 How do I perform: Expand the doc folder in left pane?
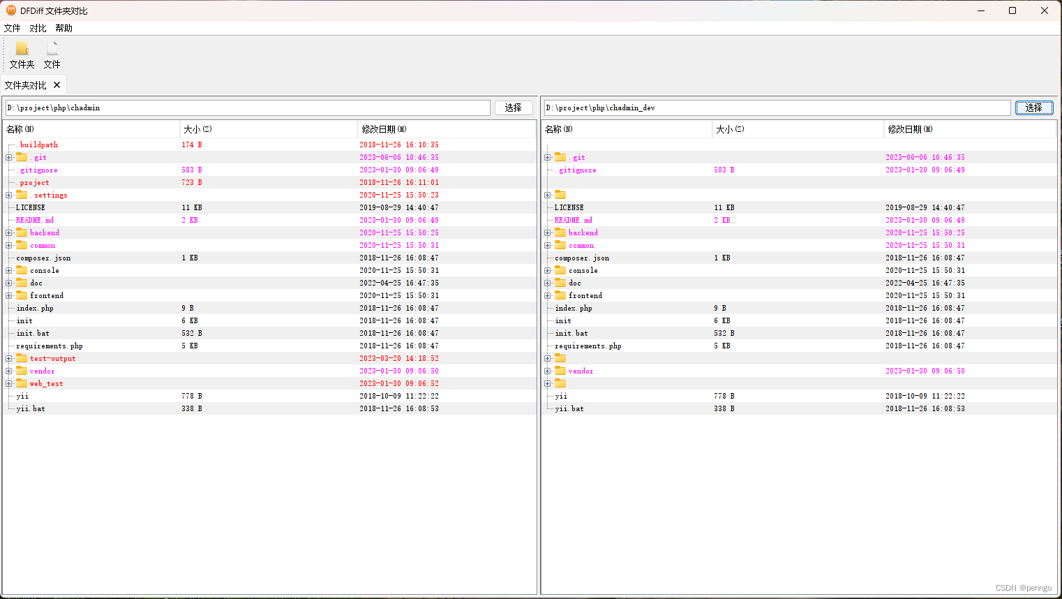(x=9, y=283)
